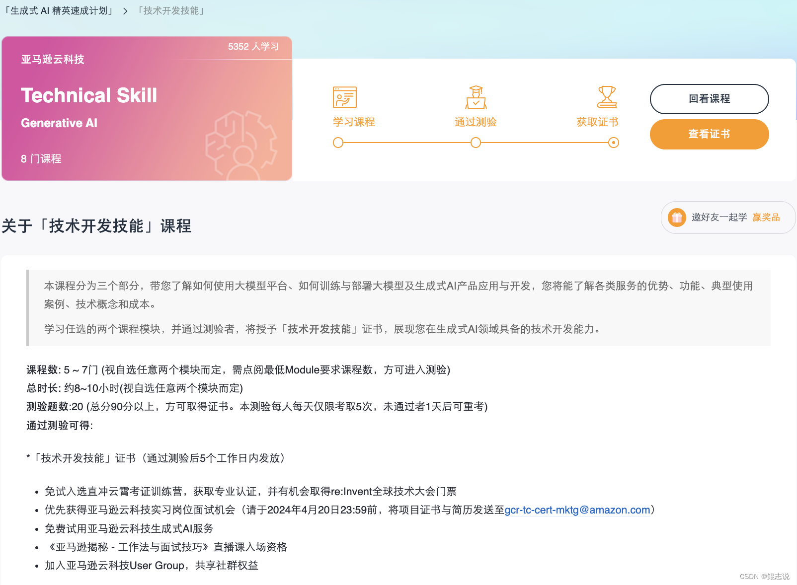The width and height of the screenshot is (797, 585).
Task: Click the 8 门课程 course count
Action: tap(41, 159)
